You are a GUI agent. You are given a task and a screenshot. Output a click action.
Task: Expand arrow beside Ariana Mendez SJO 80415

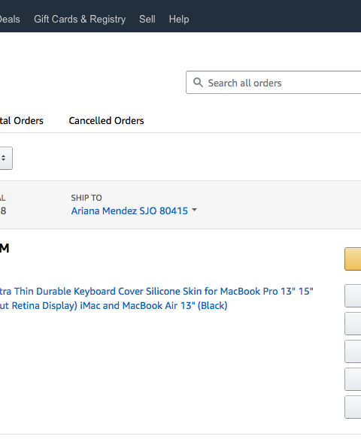(194, 210)
